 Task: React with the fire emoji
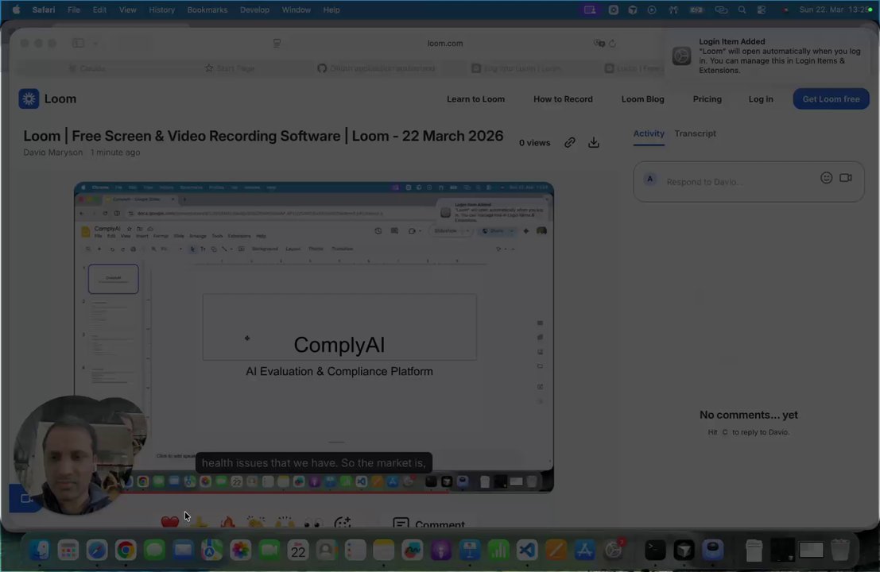click(x=228, y=522)
